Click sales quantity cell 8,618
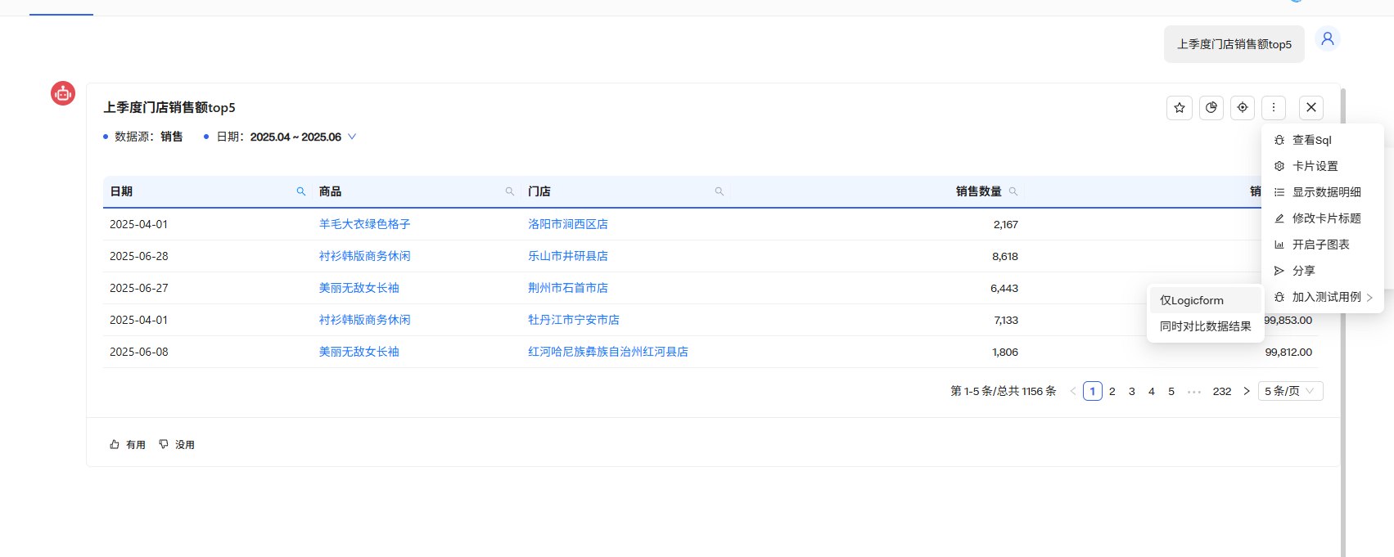 (x=1005, y=256)
